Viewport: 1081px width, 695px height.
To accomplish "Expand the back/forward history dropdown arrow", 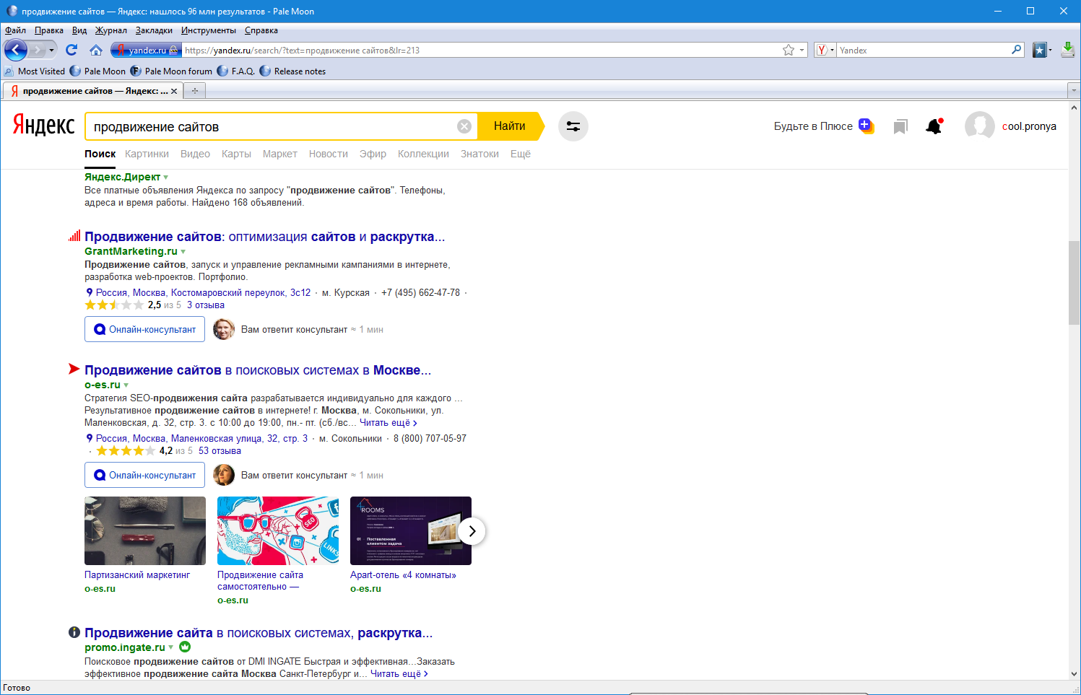I will tap(51, 50).
